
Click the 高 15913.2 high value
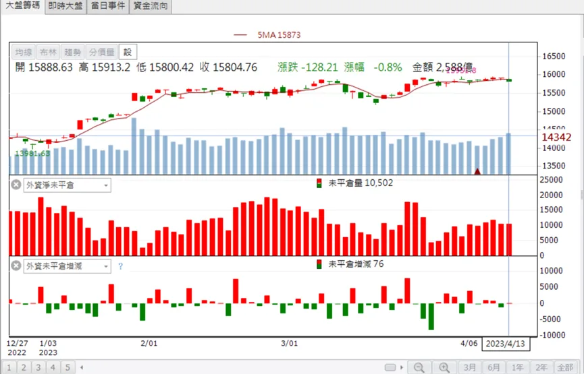click(104, 67)
